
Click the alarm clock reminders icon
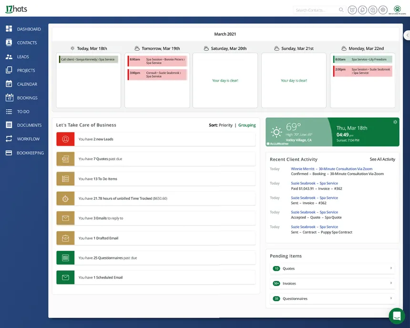click(x=352, y=10)
